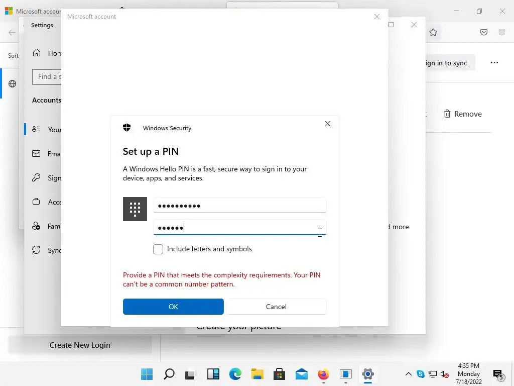The image size is (514, 386).
Task: Open Sign-in options key item
Action: pos(47,177)
